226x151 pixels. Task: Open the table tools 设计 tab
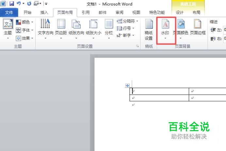click(x=180, y=12)
